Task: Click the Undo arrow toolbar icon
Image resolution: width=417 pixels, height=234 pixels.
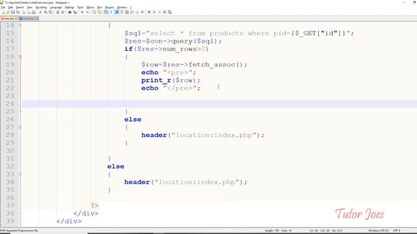Action: 57,12
